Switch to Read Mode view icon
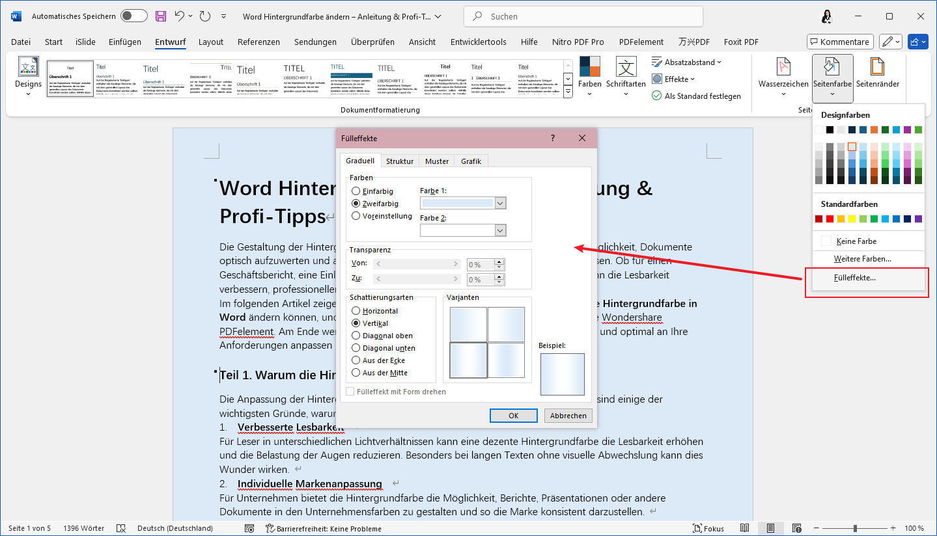937x536 pixels. pos(745,528)
